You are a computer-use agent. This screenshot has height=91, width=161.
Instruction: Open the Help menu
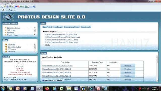click(12, 4)
